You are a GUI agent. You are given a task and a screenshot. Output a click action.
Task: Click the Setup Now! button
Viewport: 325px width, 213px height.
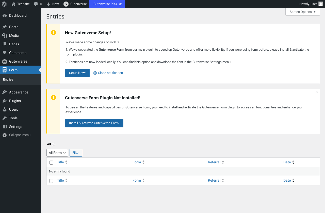coord(77,73)
